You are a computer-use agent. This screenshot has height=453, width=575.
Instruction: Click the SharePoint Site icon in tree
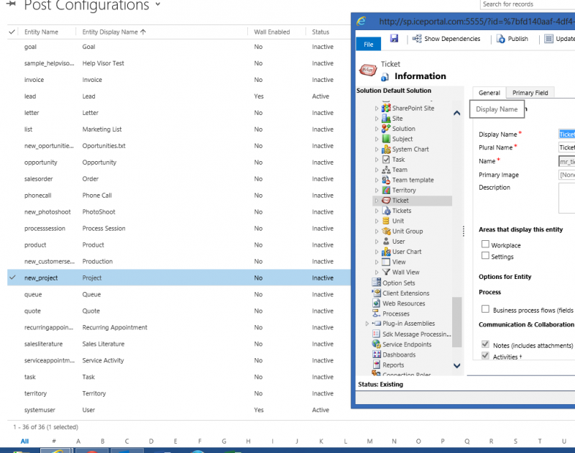386,108
